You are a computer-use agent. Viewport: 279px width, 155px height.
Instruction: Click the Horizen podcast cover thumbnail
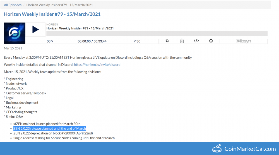click(x=15, y=33)
